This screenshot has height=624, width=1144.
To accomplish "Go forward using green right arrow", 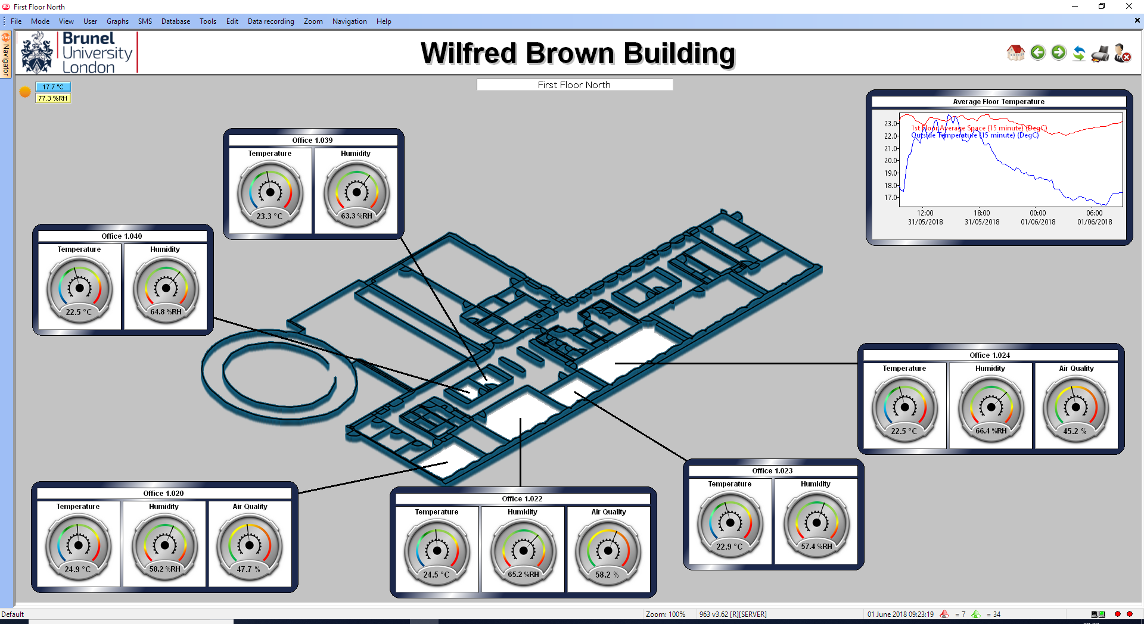I will tap(1059, 53).
